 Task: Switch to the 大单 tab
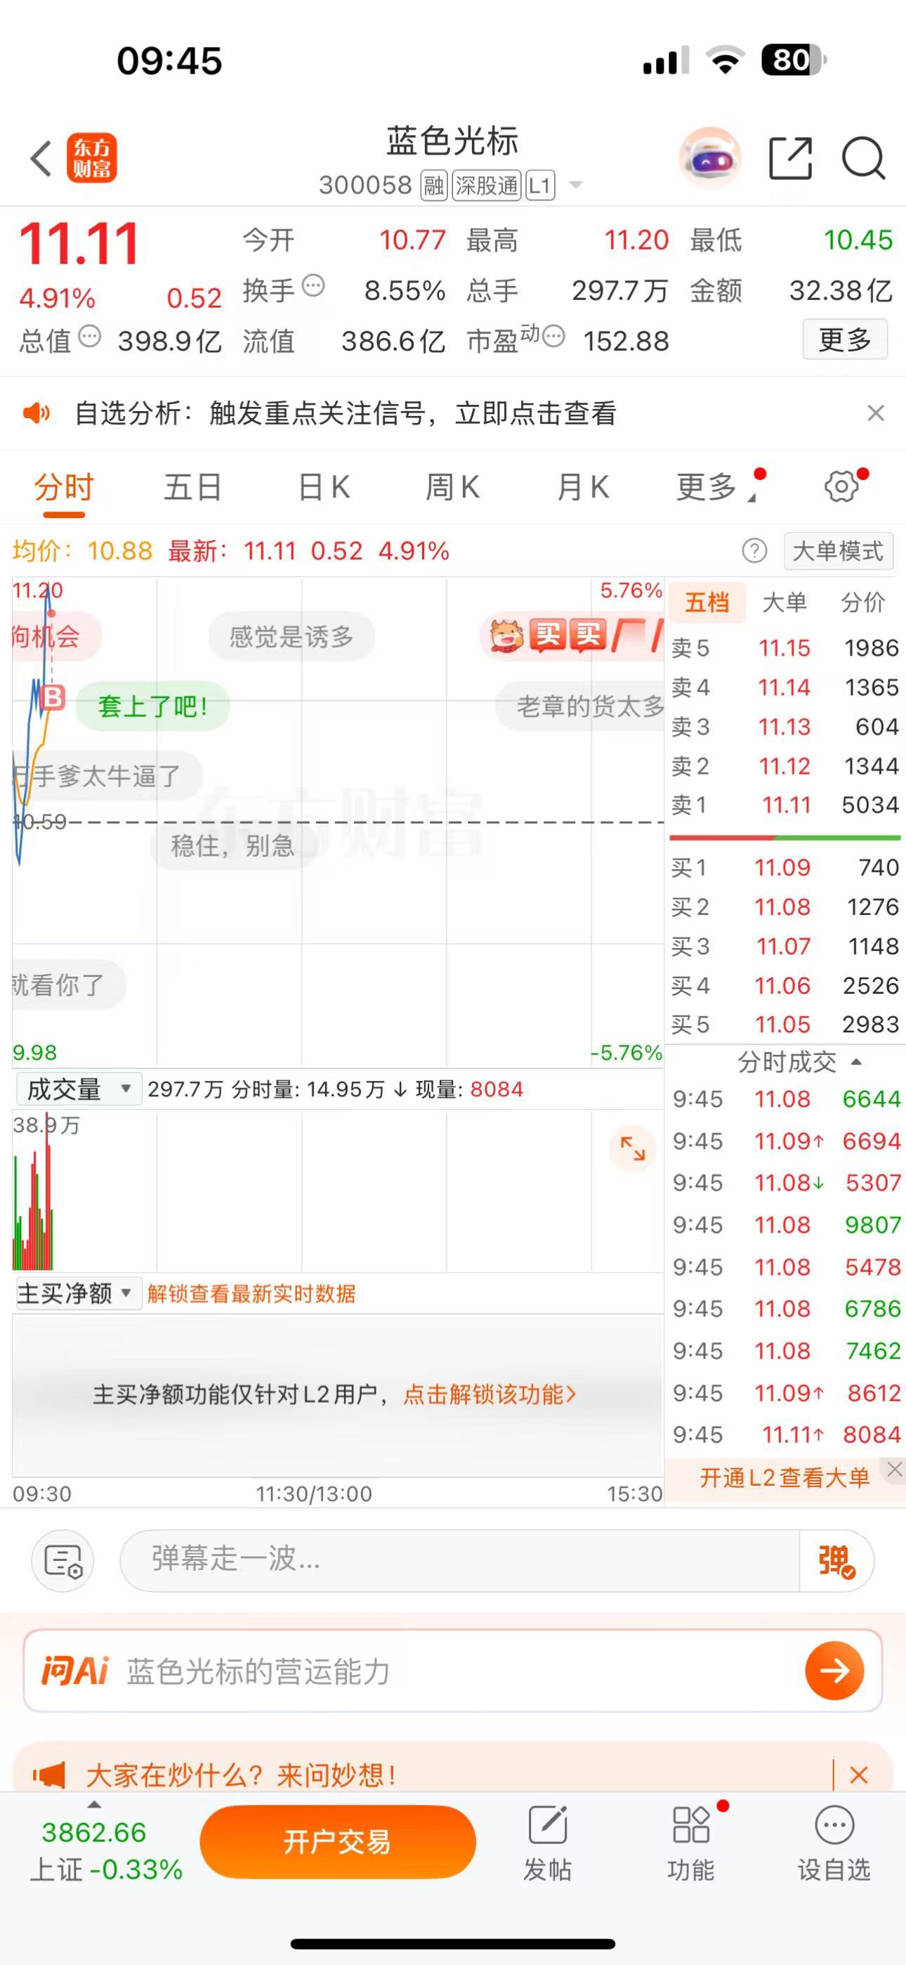pyautogui.click(x=784, y=602)
